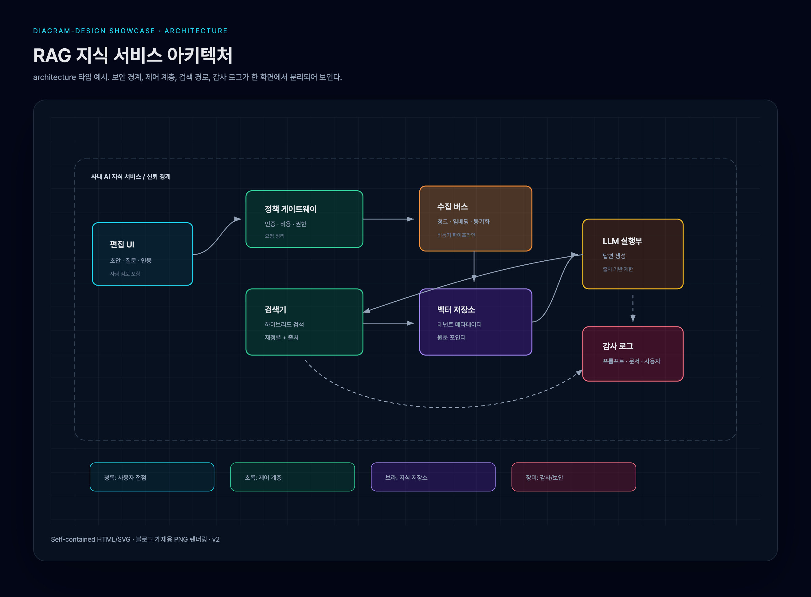Click the text 청크 · 임베딩 · 동기화
The image size is (811, 597).
point(463,221)
